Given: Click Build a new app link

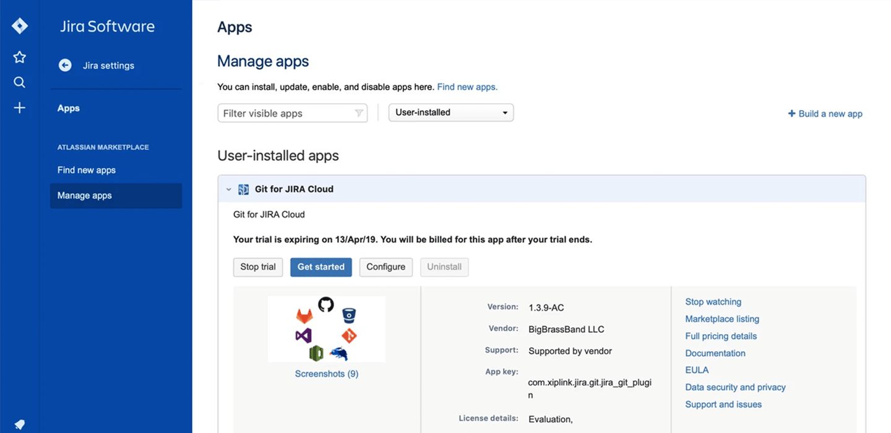Looking at the screenshot, I should [825, 114].
